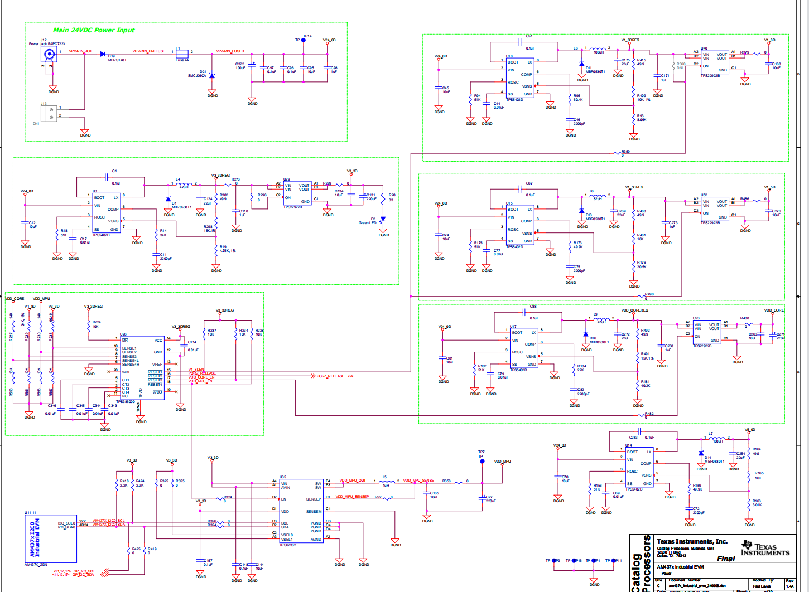Click the AM437X_I2C0_SCL net label

tap(109, 521)
